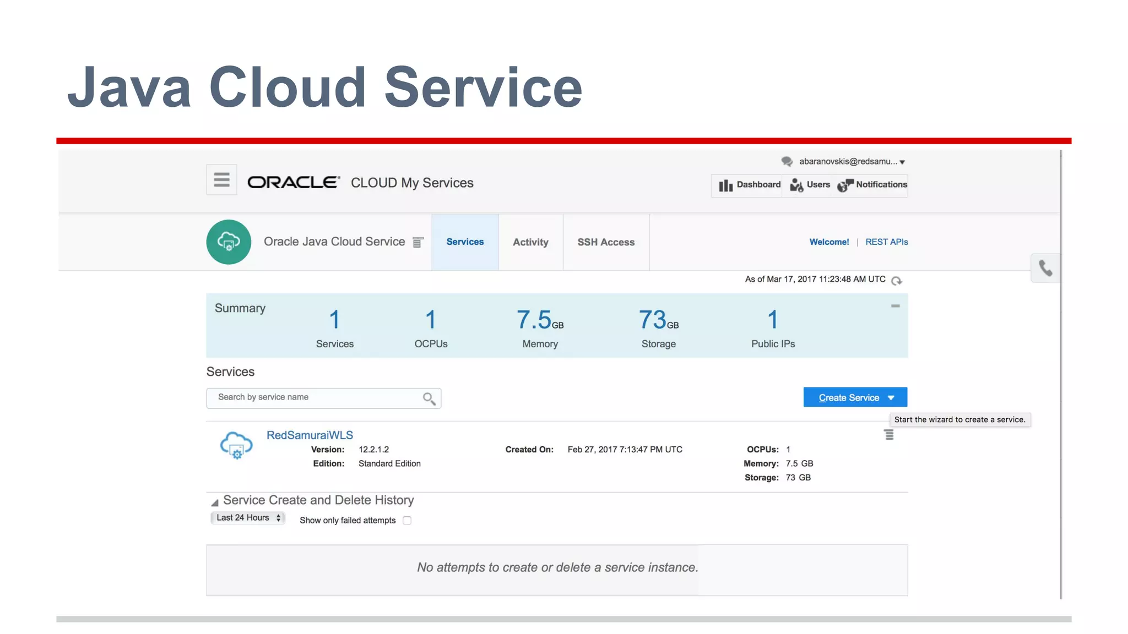Click the Public IPs summary value
This screenshot has width=1128, height=634.
[773, 320]
